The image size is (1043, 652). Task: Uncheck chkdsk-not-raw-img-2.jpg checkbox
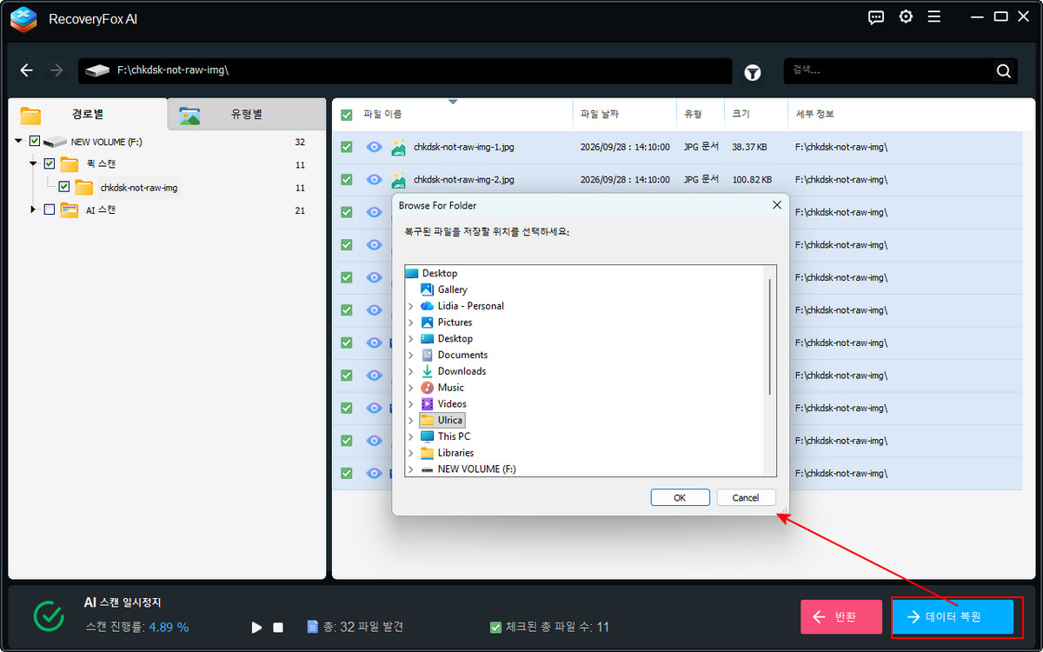[346, 179]
